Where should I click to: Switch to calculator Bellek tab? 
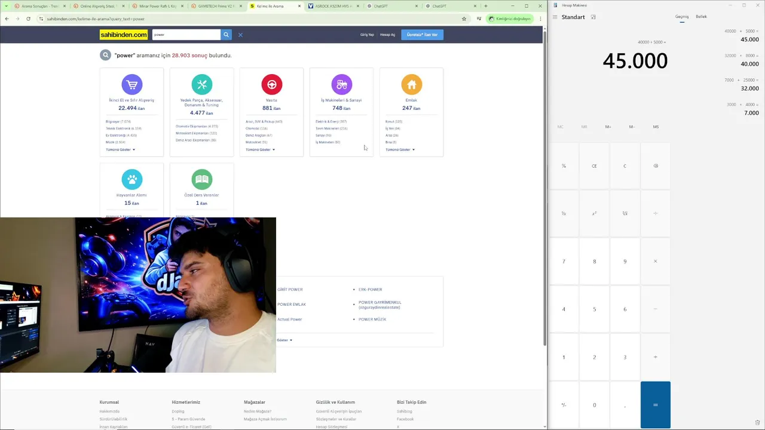[x=701, y=17]
